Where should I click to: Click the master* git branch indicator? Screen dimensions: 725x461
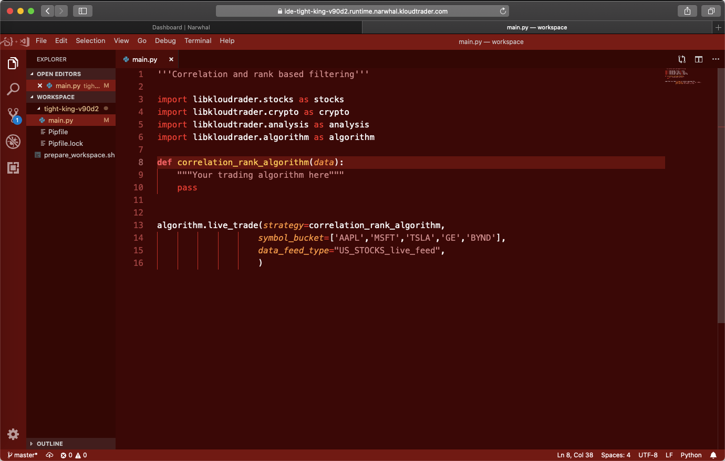coord(23,455)
